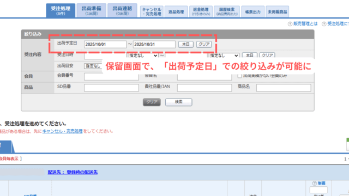The image size is (349, 196).
Task: Click the 会員名 input field
Action: [204, 77]
